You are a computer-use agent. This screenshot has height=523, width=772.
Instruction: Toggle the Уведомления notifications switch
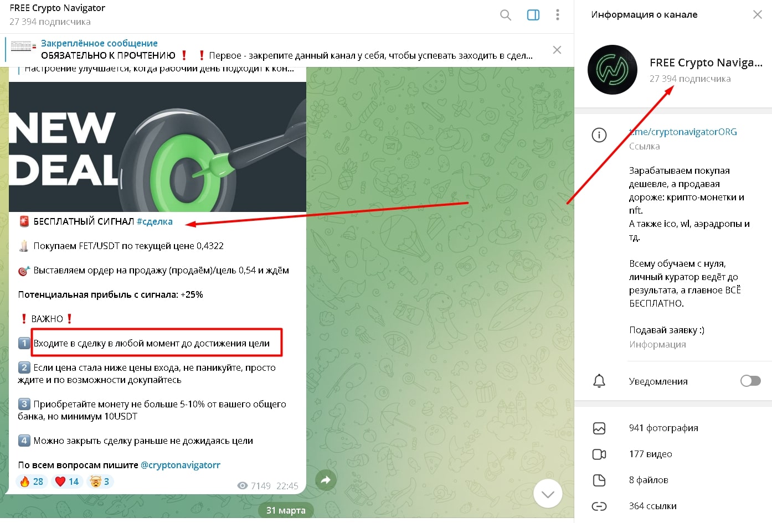point(750,381)
